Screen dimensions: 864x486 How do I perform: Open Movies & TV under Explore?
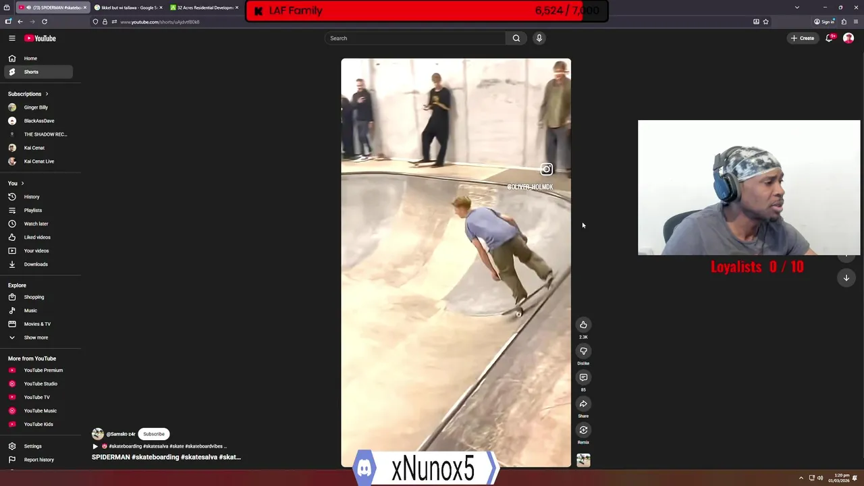pos(38,324)
